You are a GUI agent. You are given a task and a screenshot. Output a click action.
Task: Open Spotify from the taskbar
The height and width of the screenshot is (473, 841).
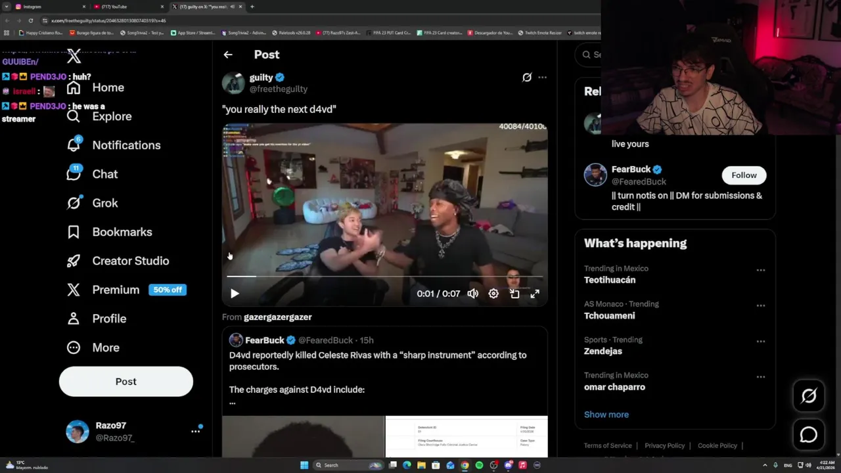(479, 465)
